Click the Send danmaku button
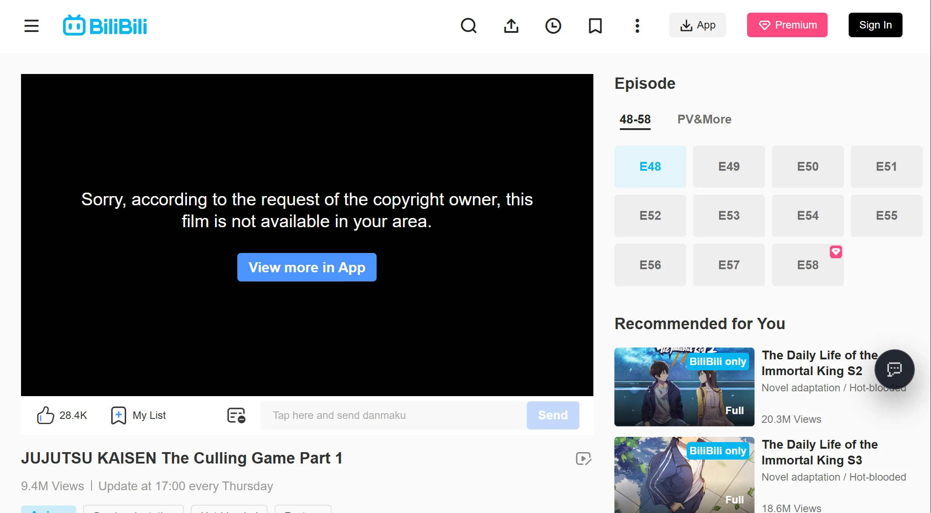The image size is (931, 513). click(x=553, y=415)
